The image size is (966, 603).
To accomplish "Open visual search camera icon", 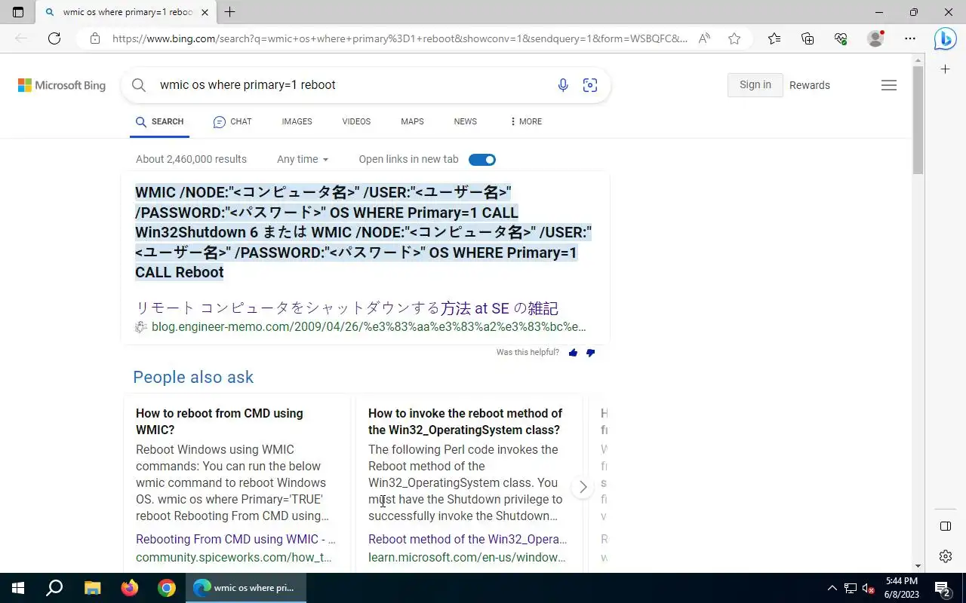I will (590, 85).
